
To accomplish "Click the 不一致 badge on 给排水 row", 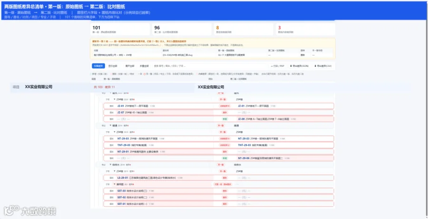I will point(221,164).
